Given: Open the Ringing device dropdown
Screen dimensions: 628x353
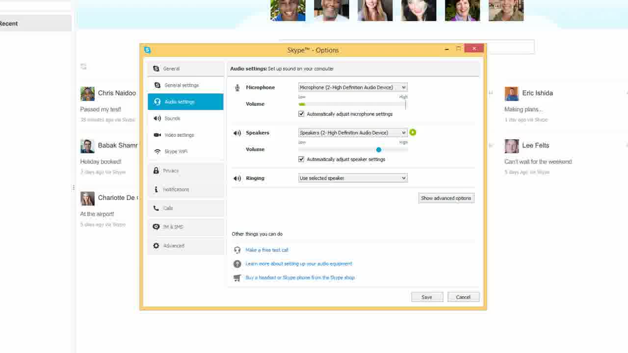Looking at the screenshot, I should (x=353, y=178).
